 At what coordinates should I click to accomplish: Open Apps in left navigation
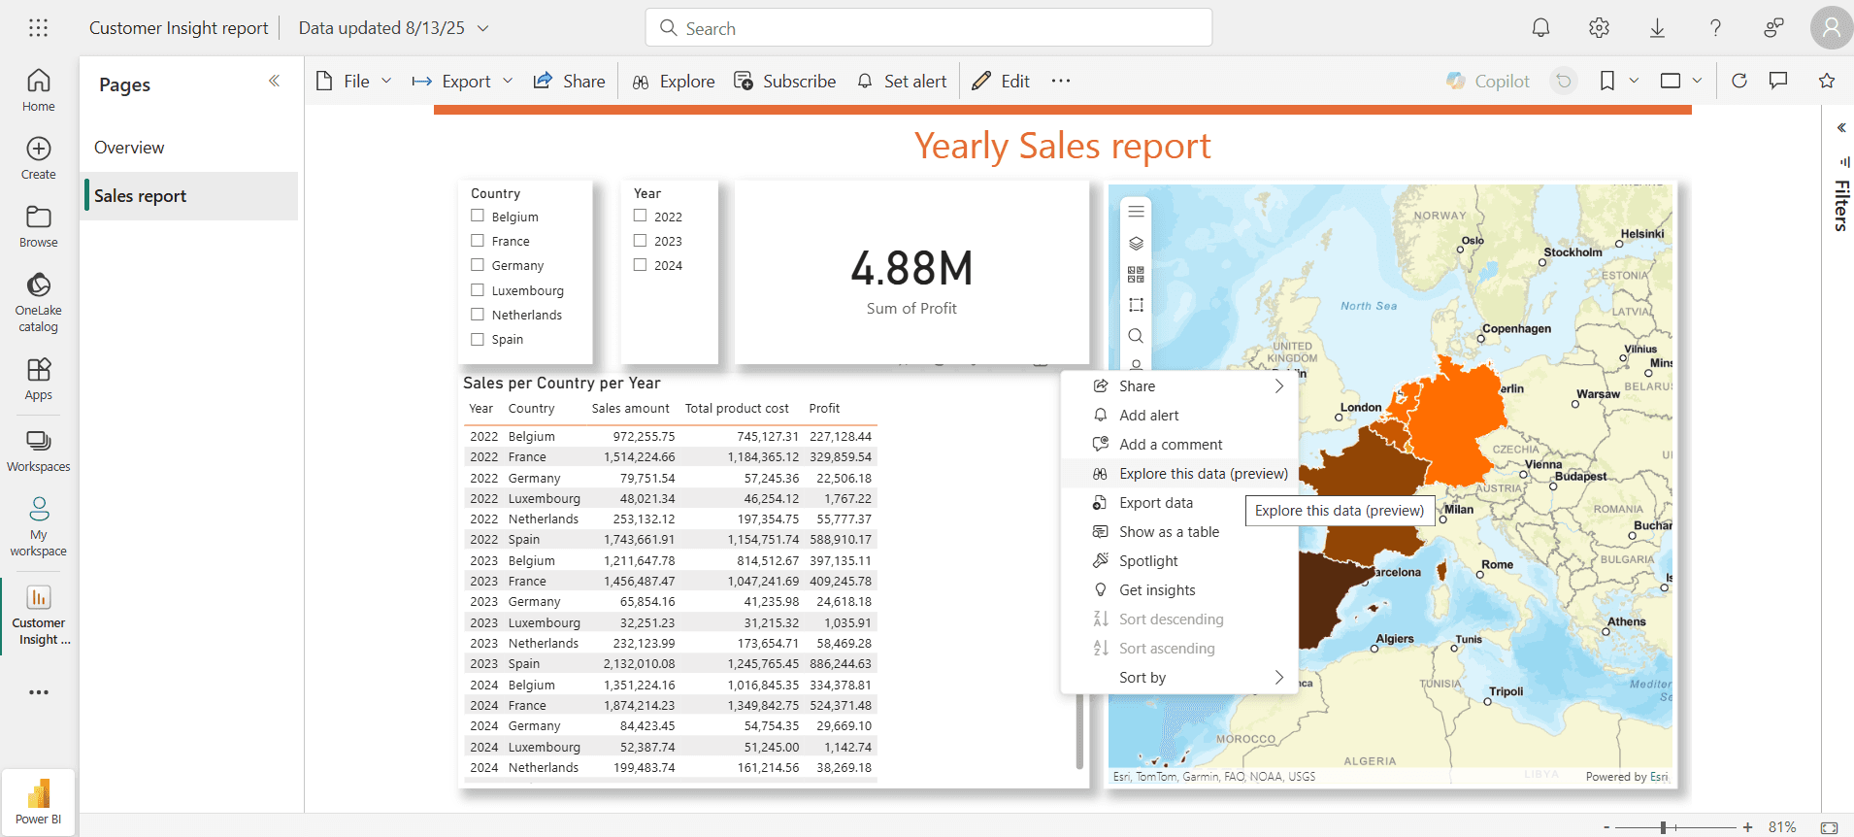[x=39, y=379]
